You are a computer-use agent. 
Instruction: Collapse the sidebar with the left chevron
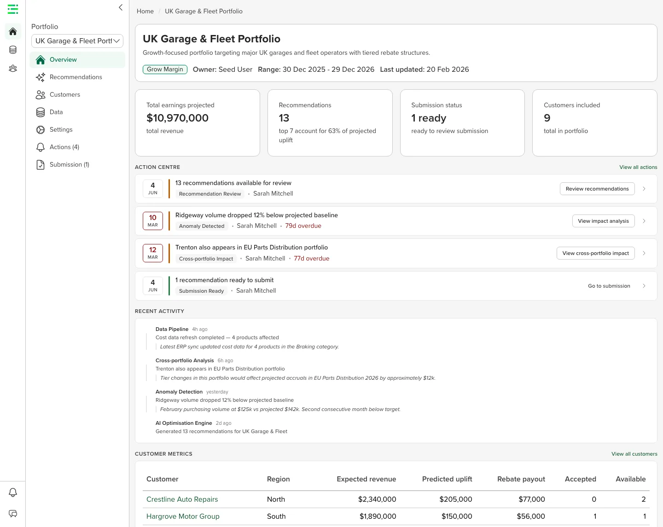pos(121,7)
